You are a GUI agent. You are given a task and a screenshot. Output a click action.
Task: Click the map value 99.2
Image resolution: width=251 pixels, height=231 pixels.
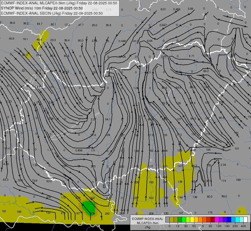pos(206,71)
